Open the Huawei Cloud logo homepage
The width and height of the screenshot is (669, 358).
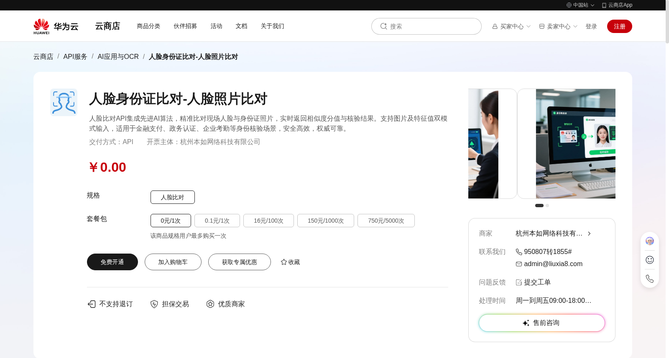pos(56,26)
